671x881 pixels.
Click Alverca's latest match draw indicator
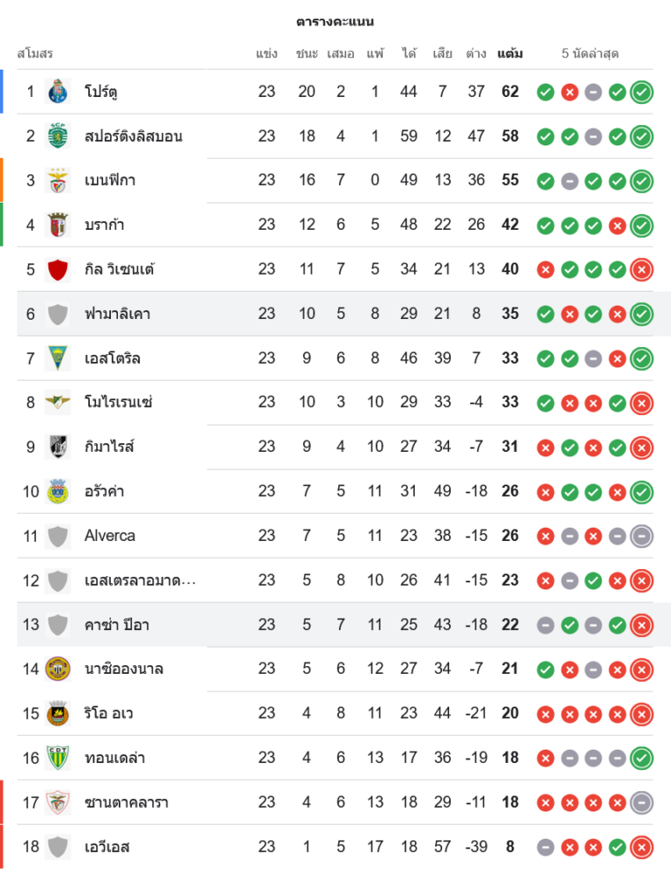click(642, 536)
